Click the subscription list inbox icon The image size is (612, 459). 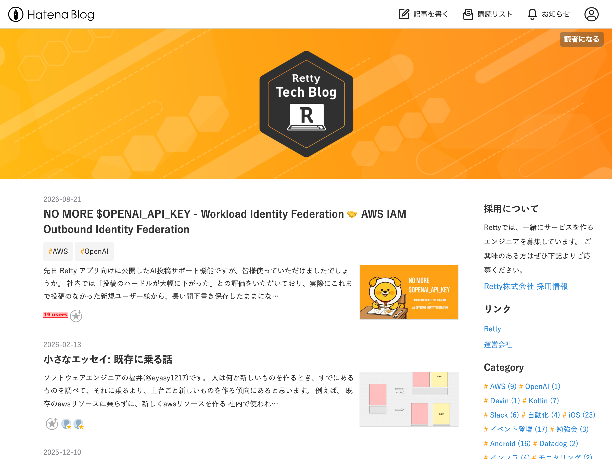[468, 14]
